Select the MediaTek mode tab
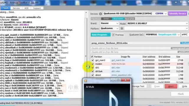The image size is (189, 106). (x=130, y=19)
